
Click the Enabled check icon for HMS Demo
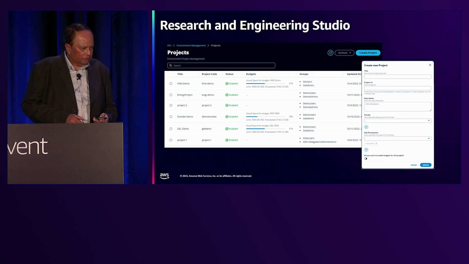click(x=227, y=84)
